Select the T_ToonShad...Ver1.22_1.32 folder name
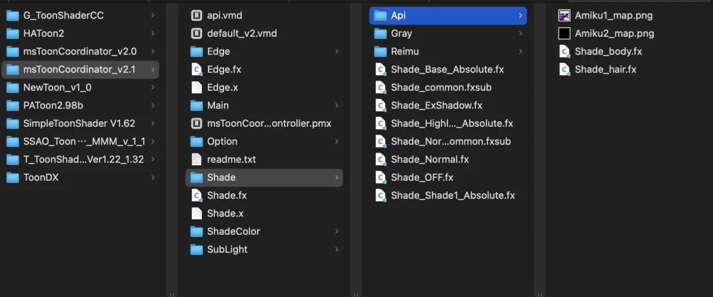This screenshot has height=297, width=713. coord(83,159)
